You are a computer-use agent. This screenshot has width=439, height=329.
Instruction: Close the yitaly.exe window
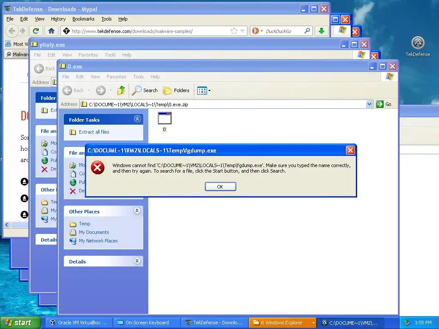[364, 45]
